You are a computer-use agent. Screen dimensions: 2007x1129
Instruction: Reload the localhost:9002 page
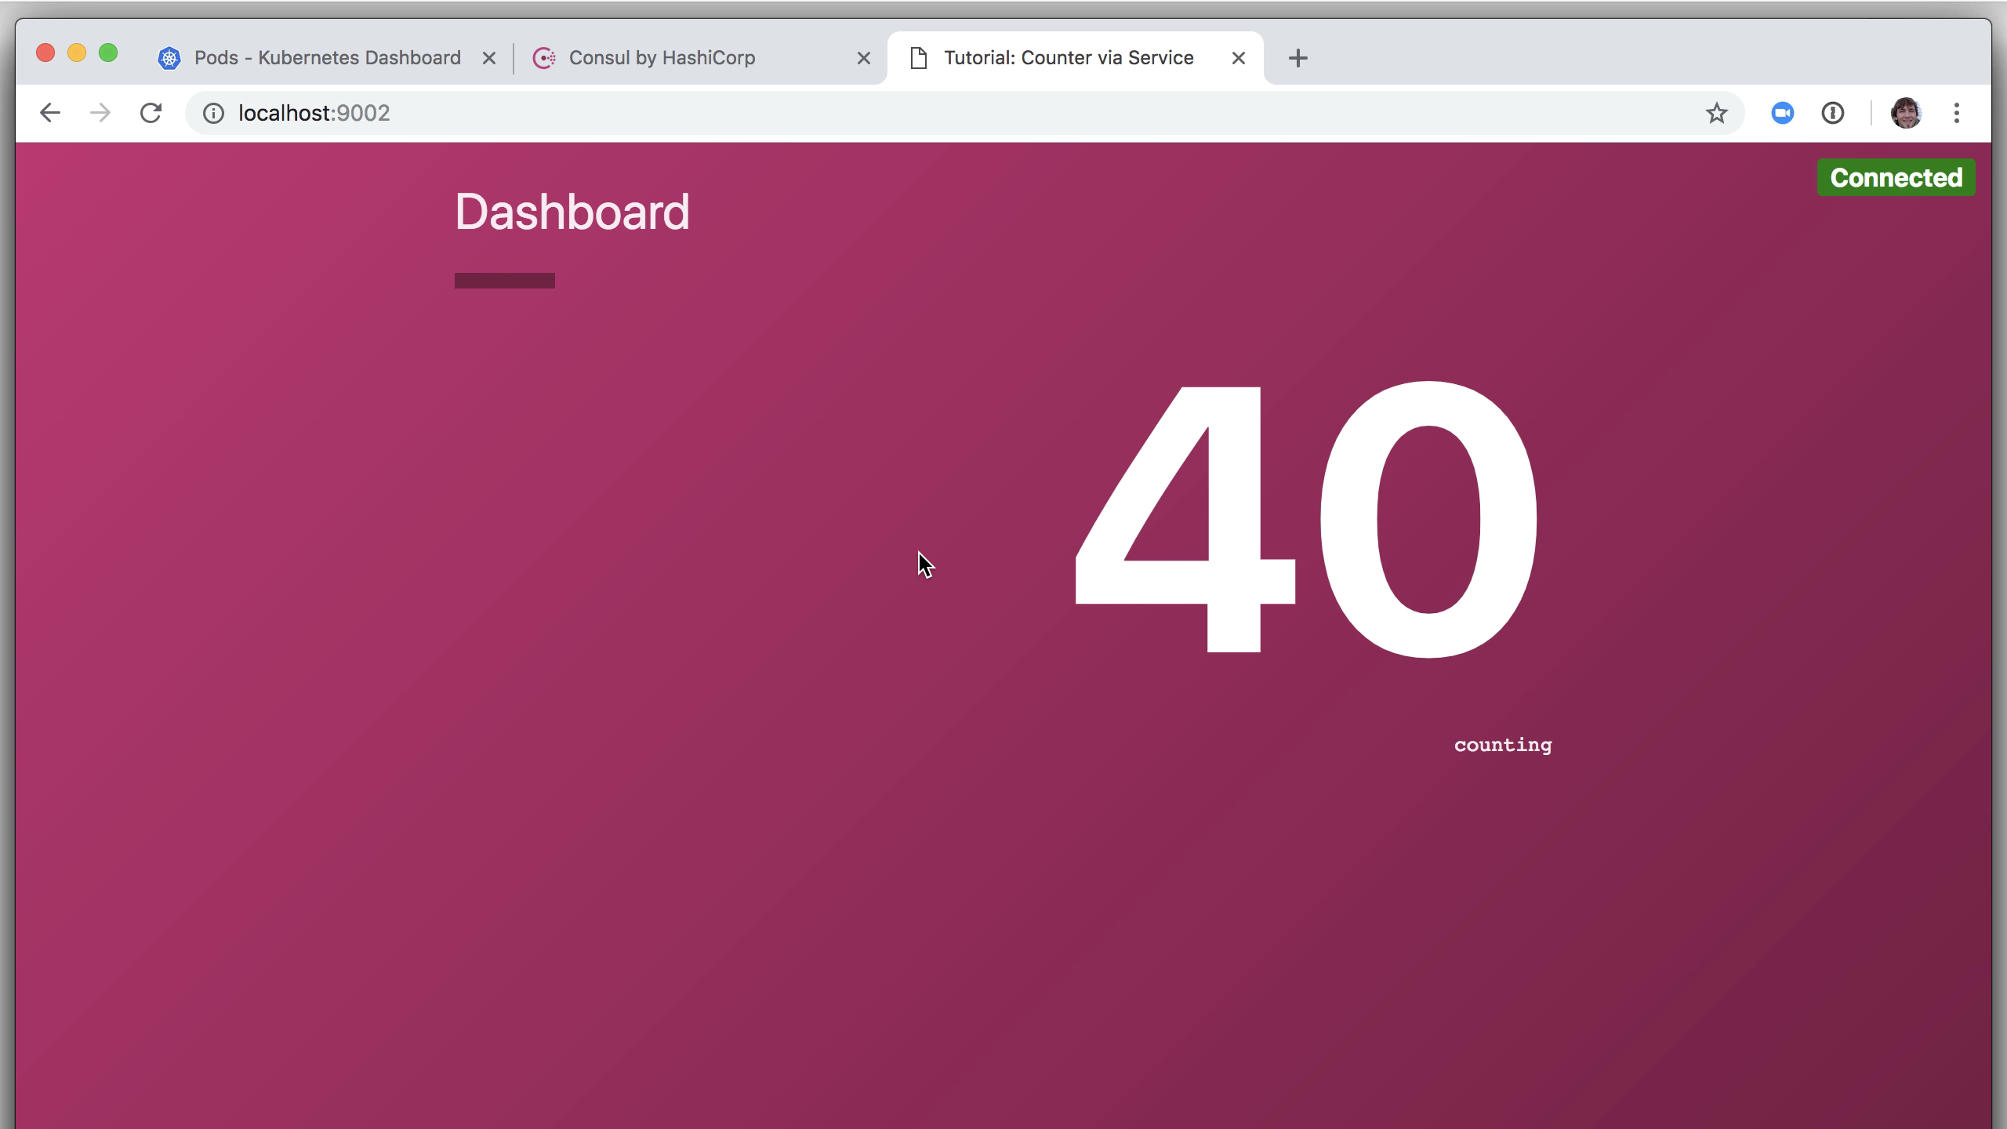point(151,113)
